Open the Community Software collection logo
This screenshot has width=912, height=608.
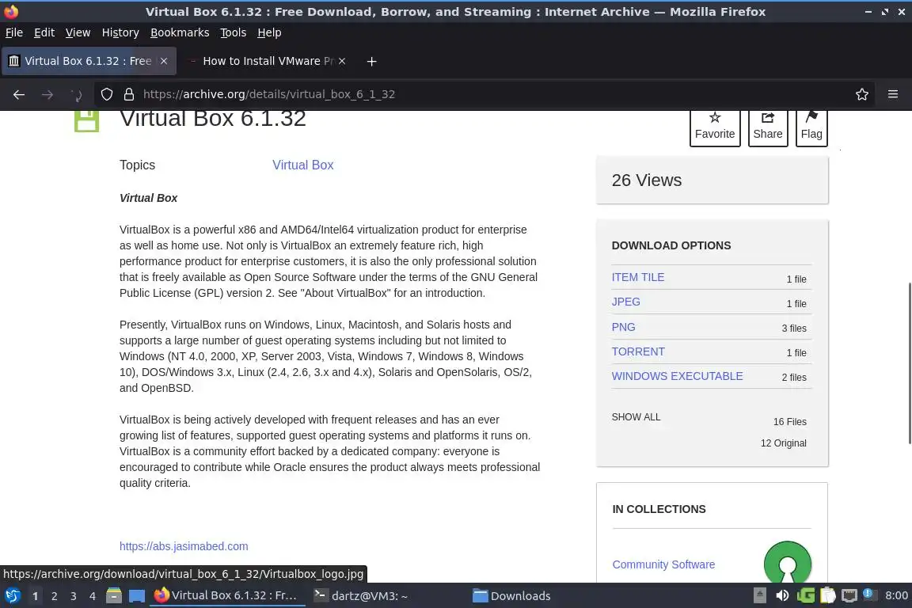pos(788,562)
